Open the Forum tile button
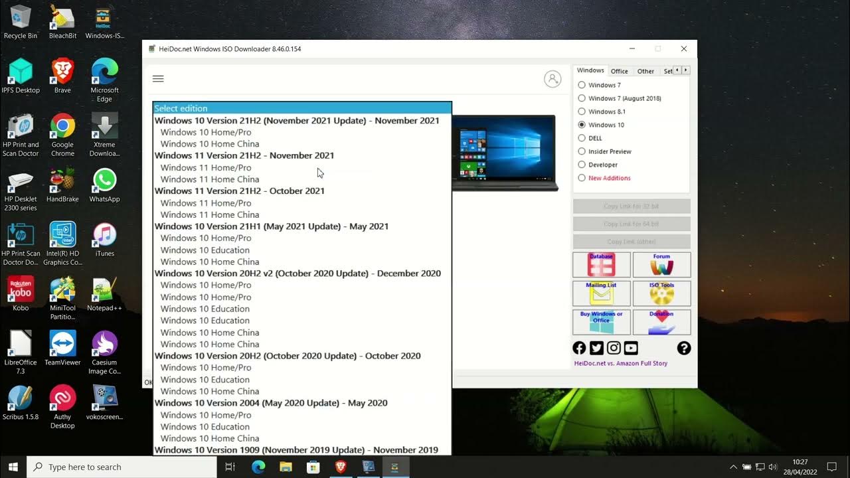This screenshot has width=850, height=478. [661, 264]
